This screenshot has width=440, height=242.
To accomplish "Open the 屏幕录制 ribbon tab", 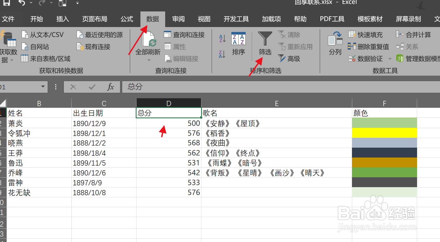I will (408, 19).
